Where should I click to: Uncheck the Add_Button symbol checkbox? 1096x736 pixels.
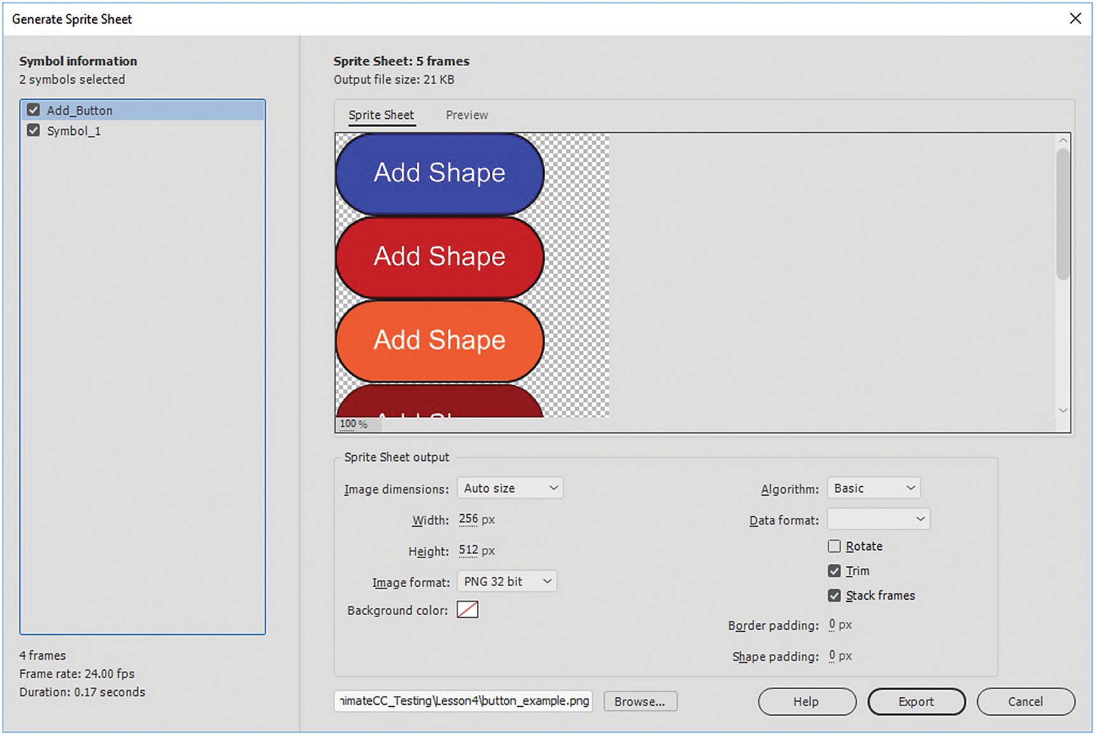[34, 110]
